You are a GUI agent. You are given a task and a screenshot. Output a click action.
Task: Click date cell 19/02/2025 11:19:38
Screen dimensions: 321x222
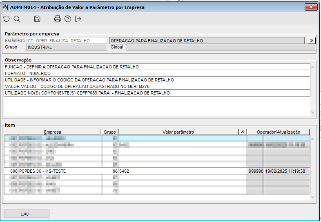coord(287,171)
